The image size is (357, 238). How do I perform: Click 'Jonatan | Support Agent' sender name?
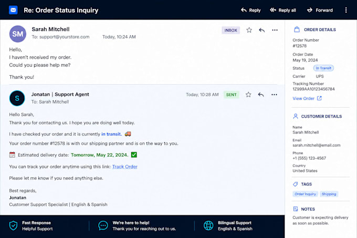(60, 94)
